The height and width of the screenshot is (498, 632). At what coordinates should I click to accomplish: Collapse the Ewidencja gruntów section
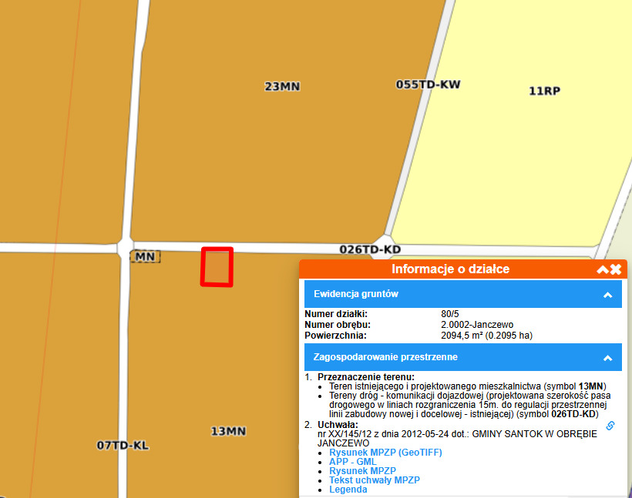[607, 295]
